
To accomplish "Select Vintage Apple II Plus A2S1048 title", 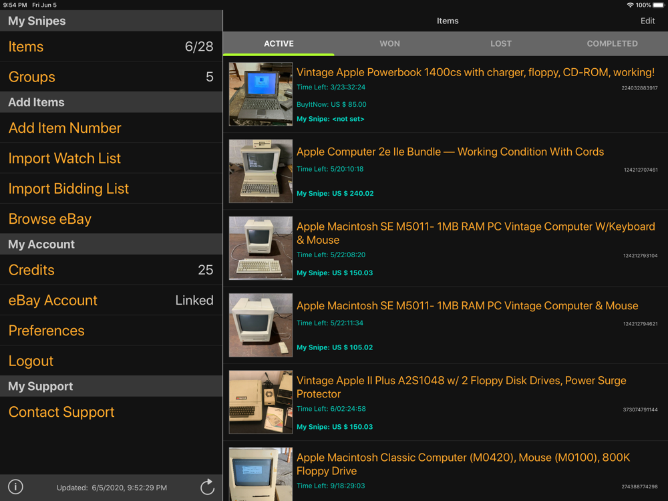I will tap(462, 387).
